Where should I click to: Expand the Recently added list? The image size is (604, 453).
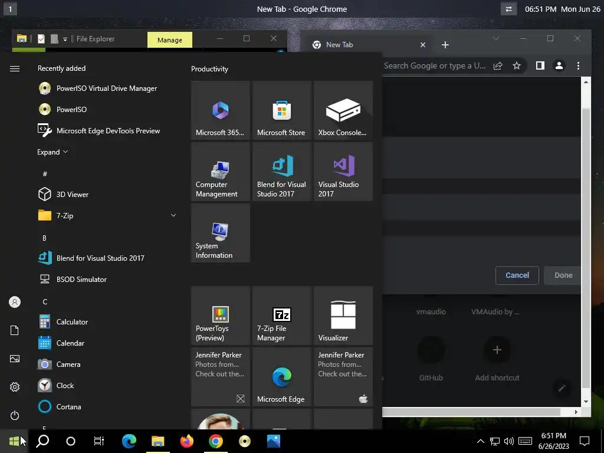pyautogui.click(x=52, y=152)
